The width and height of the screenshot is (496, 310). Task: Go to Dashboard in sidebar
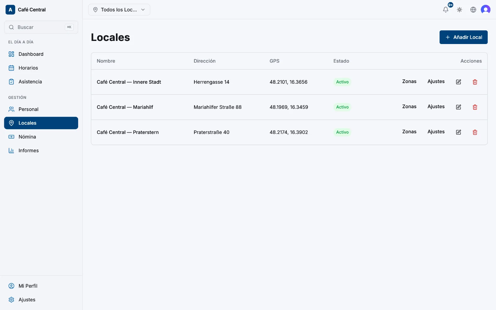(41, 54)
